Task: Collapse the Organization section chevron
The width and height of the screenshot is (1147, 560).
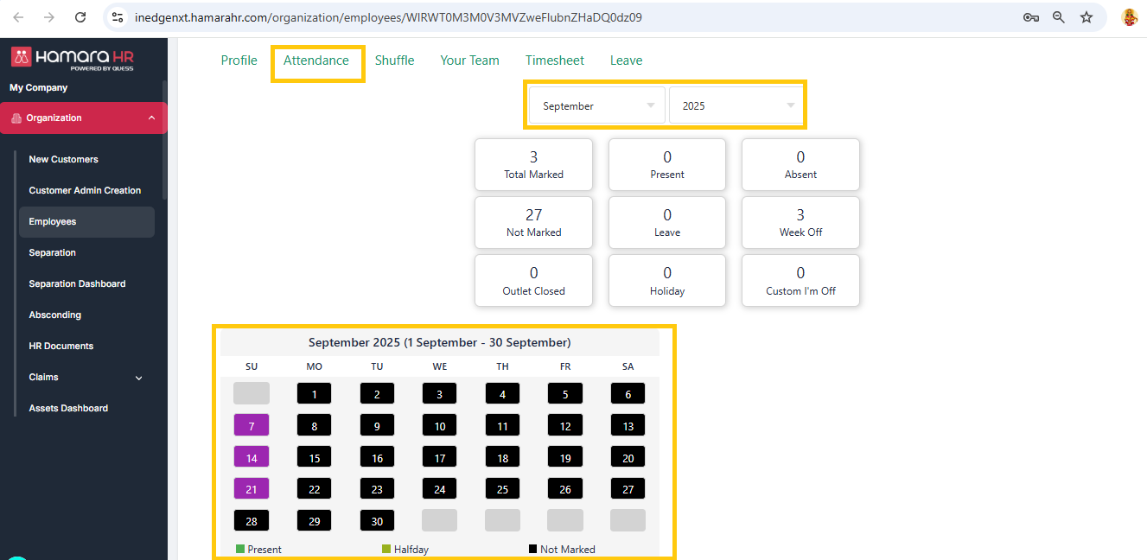Action: point(152,118)
